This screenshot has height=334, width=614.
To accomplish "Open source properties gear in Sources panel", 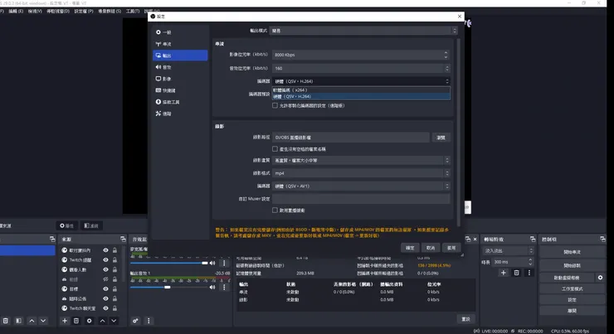I will click(90, 321).
